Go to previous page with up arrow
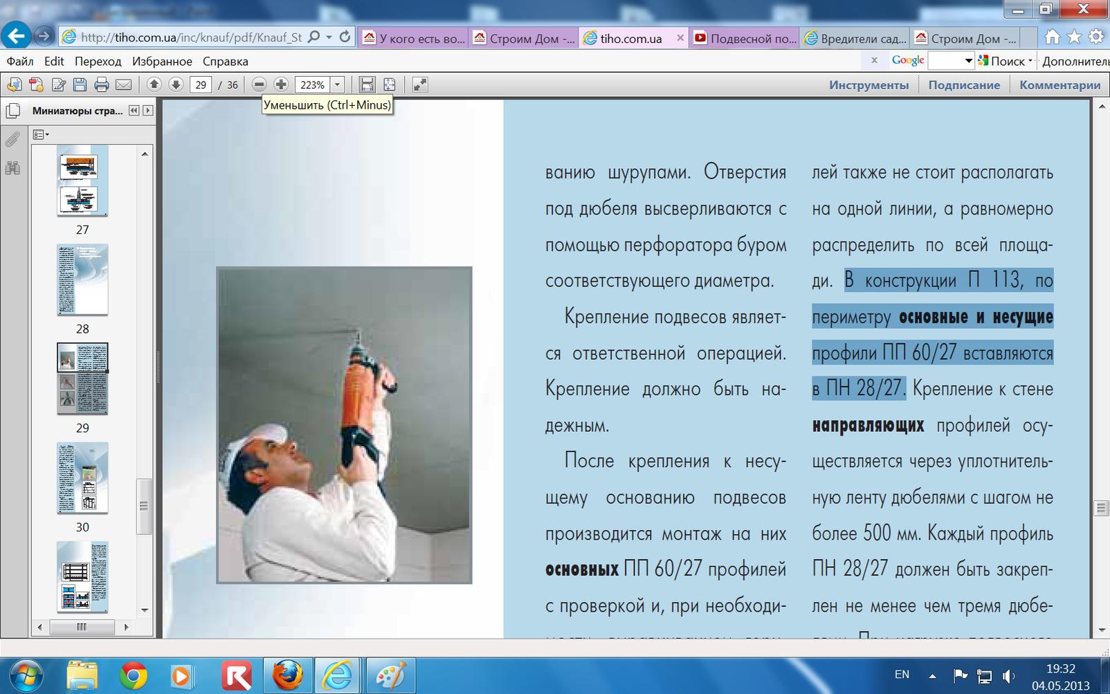Screen dimensions: 1110x694 coord(154,84)
